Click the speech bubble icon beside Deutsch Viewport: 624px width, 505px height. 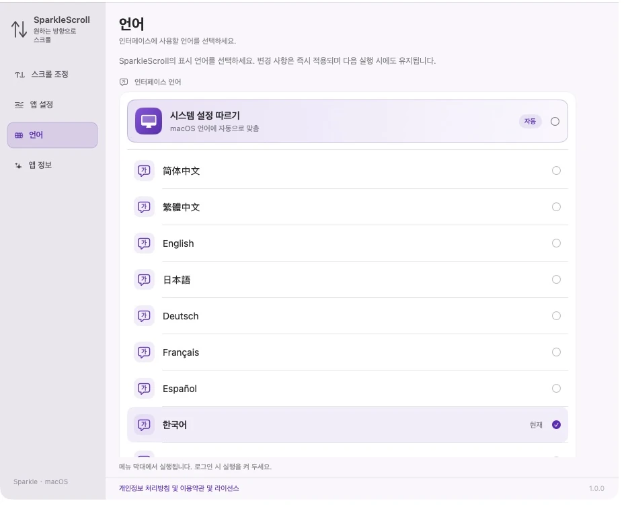144,316
